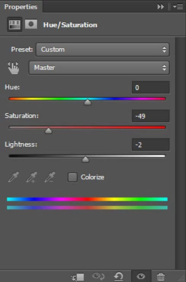
Task: Select the Properties tab
Action: (x=21, y=7)
